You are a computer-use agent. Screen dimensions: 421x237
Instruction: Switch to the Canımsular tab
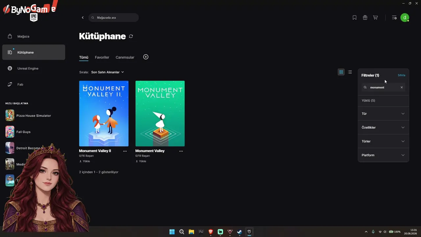(x=125, y=57)
